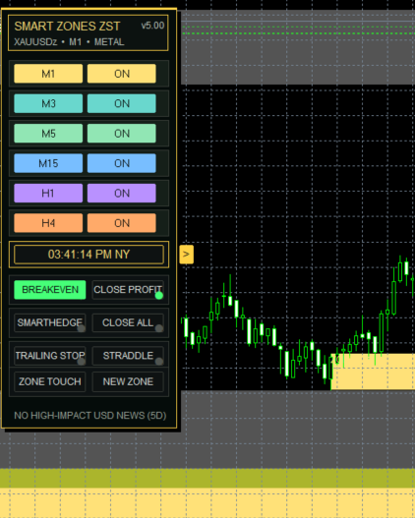Click the yellow M1 zone rectangle on chart
The image size is (415, 518).
pyautogui.click(x=373, y=372)
